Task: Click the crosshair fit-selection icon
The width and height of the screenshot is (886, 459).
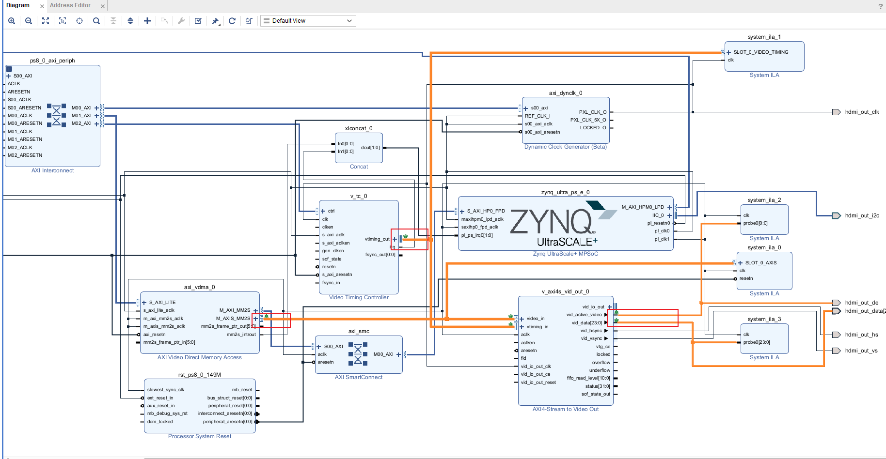Action: point(79,21)
